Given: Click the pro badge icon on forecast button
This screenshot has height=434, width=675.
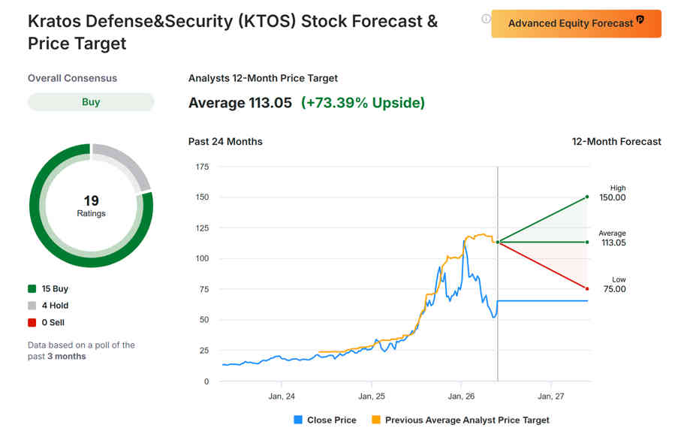Looking at the screenshot, I should pyautogui.click(x=640, y=20).
